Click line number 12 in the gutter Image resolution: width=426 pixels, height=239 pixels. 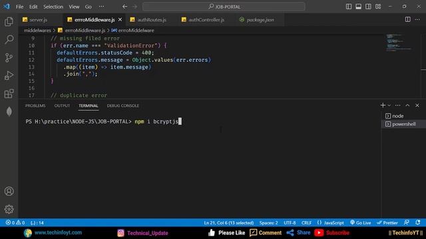tap(31, 60)
